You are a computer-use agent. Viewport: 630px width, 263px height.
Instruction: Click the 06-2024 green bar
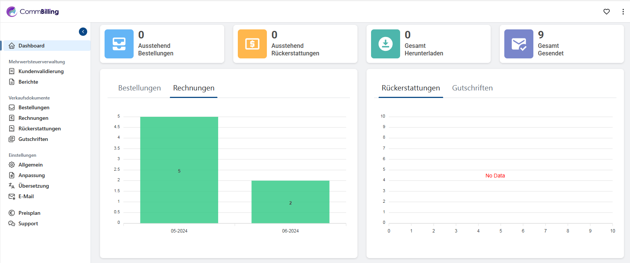coord(290,202)
